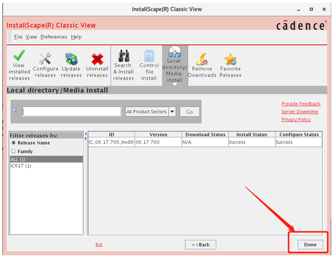The height and width of the screenshot is (258, 335).
Task: Open the File menu
Action: coord(18,37)
